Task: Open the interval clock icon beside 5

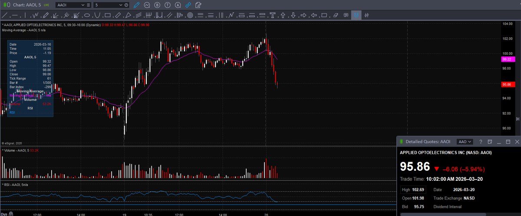Action: pos(126,5)
